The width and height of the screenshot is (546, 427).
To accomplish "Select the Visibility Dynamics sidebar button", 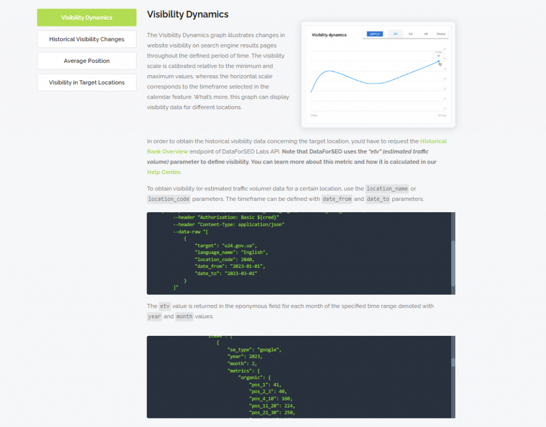I will click(x=86, y=17).
